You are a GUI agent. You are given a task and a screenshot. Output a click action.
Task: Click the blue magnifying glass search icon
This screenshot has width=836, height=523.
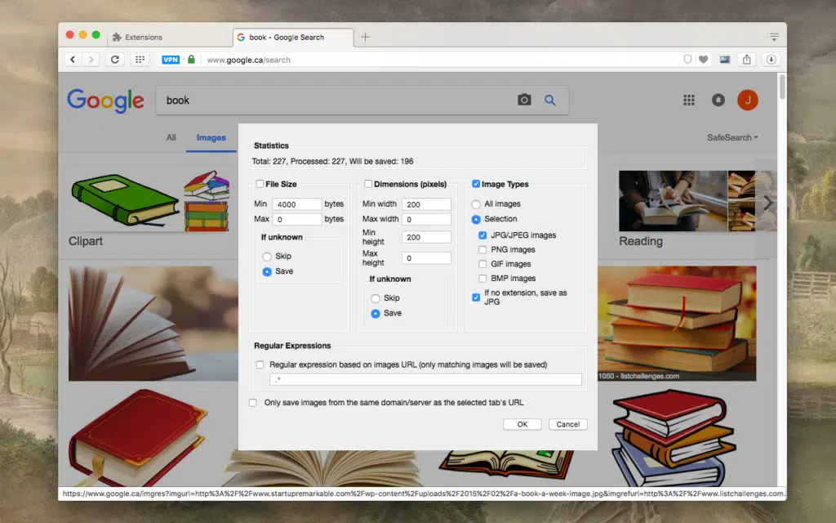coord(550,99)
